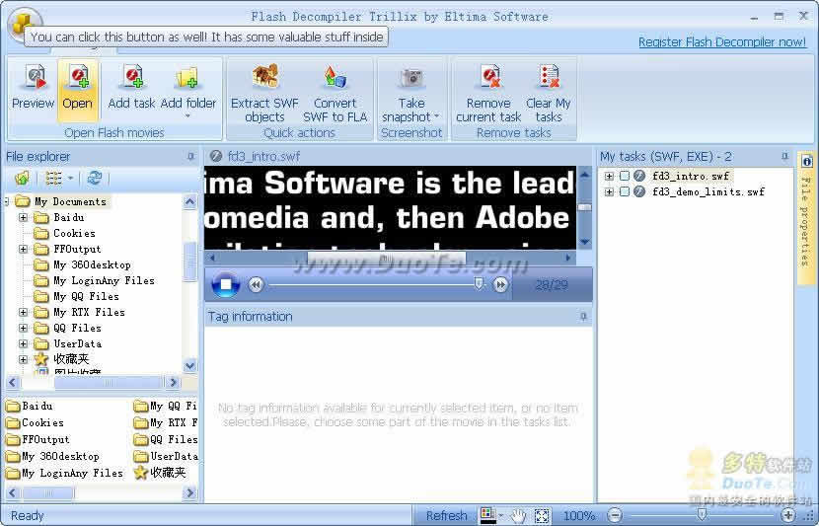Pin the File explorer panel
Viewport: 819px width, 526px height.
pos(190,156)
